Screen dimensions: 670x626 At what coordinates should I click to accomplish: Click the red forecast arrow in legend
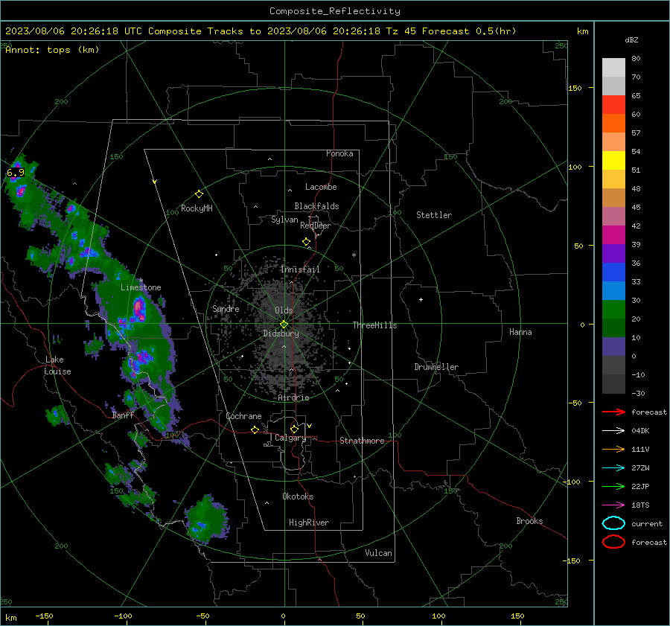pos(613,412)
